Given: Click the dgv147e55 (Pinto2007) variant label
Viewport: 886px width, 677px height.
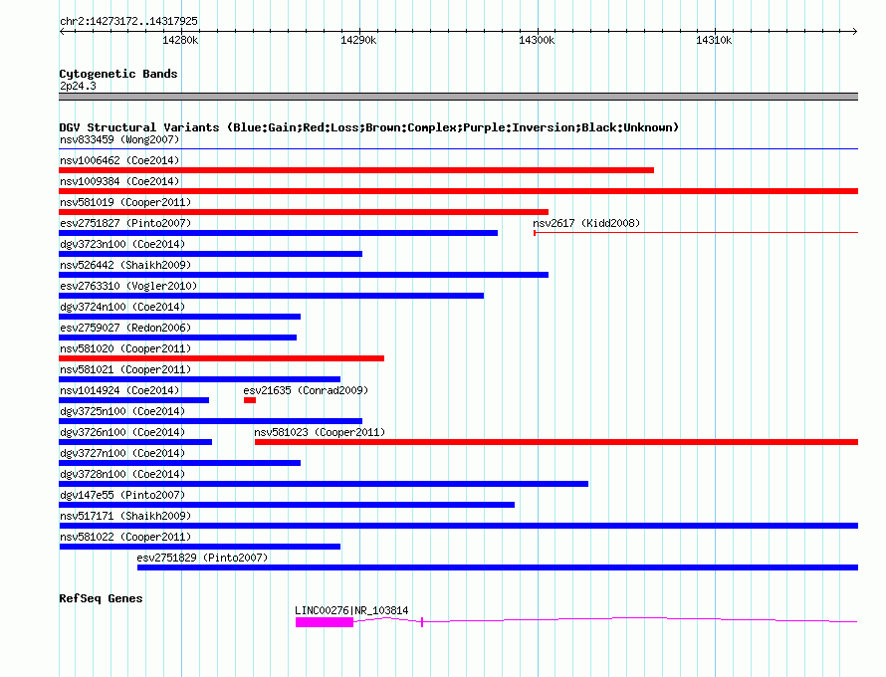Looking at the screenshot, I should pos(122,495).
